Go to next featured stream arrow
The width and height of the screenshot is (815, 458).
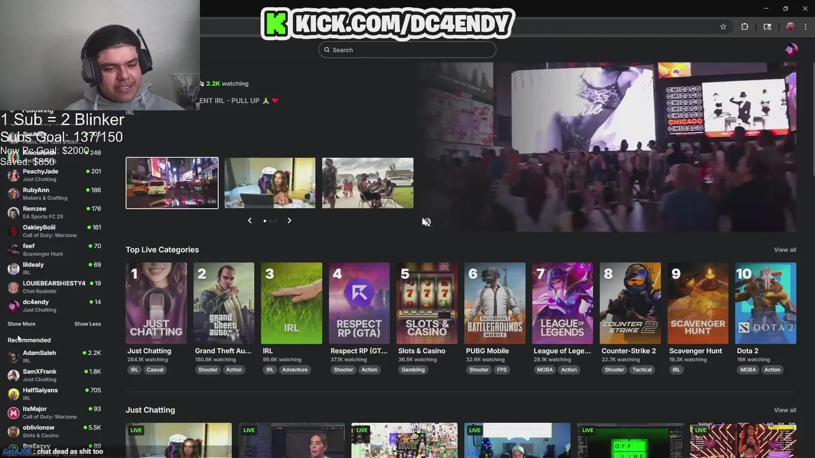(289, 221)
